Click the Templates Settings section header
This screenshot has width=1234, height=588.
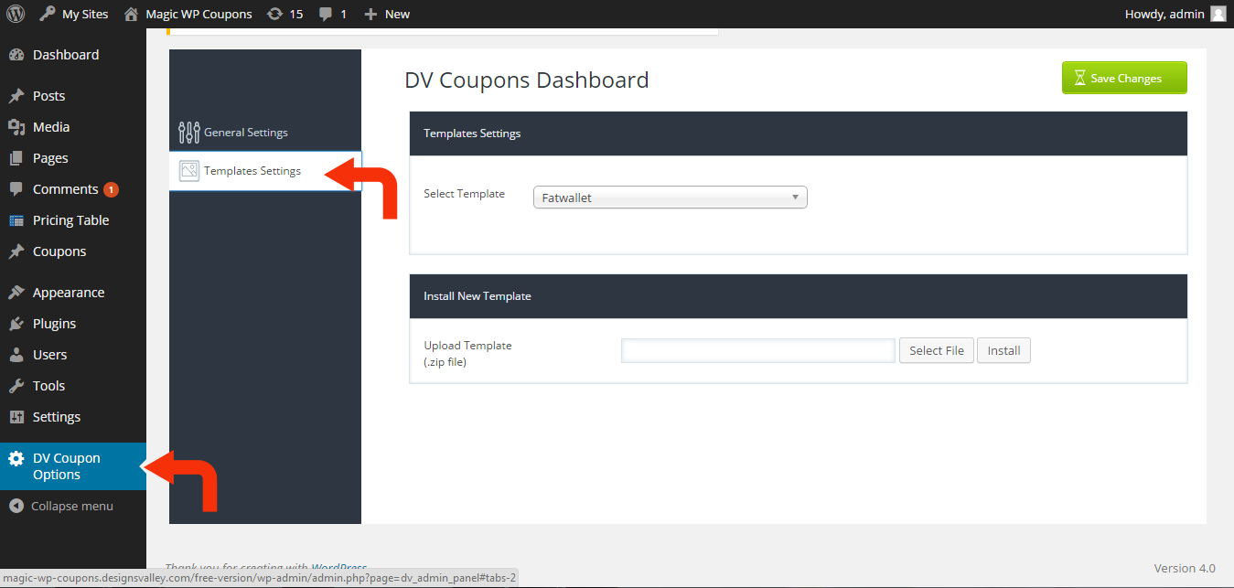point(799,134)
